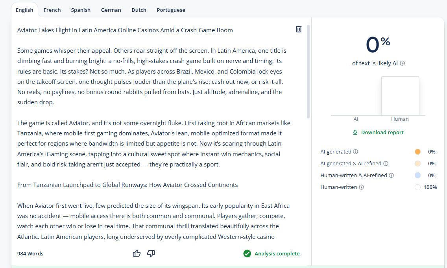Select the English tab
The image size is (447, 268).
(x=24, y=10)
